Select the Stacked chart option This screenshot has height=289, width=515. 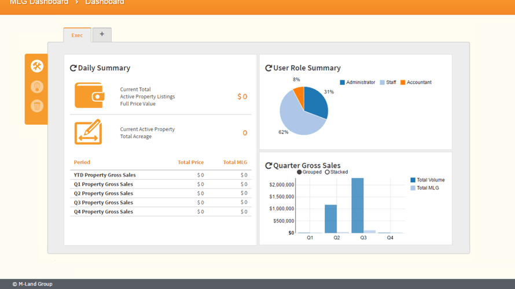336,172
